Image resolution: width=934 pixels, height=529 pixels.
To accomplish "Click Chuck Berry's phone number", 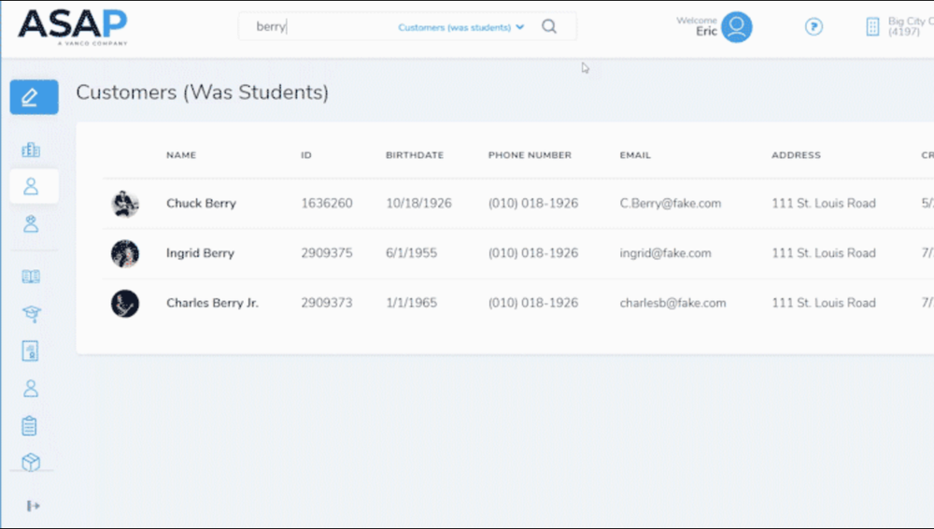I will [x=533, y=204].
